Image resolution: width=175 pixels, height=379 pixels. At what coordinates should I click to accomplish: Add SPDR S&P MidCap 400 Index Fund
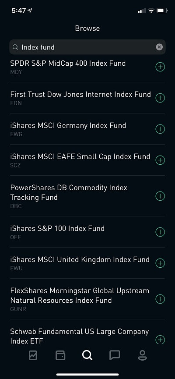point(160,67)
